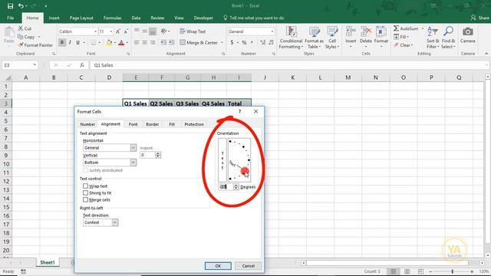Open Format as Table gallery
491x276 pixels.
(314, 38)
